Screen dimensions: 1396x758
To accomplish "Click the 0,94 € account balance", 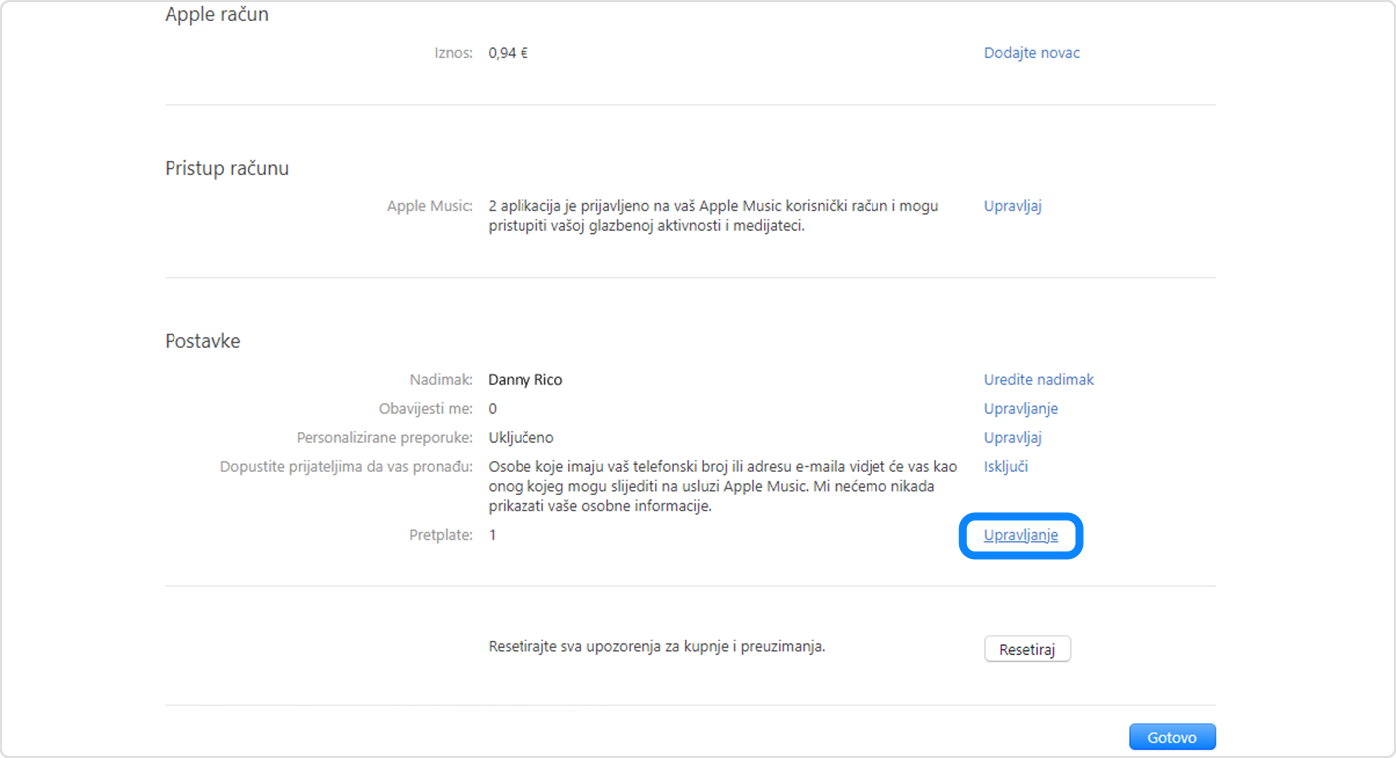I will click(x=509, y=52).
